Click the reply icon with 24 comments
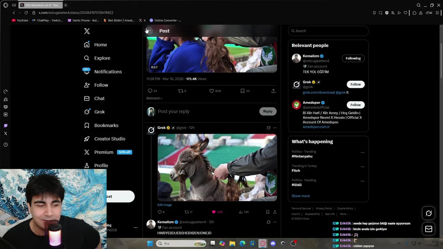The width and height of the screenshot is (443, 249). coord(152,91)
